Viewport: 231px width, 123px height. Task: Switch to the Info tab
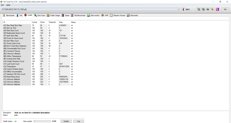(20, 15)
